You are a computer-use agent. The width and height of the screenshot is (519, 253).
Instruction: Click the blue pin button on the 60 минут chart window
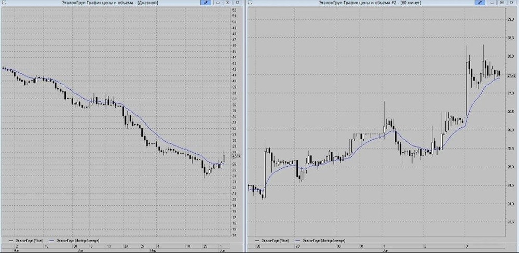point(480,2)
